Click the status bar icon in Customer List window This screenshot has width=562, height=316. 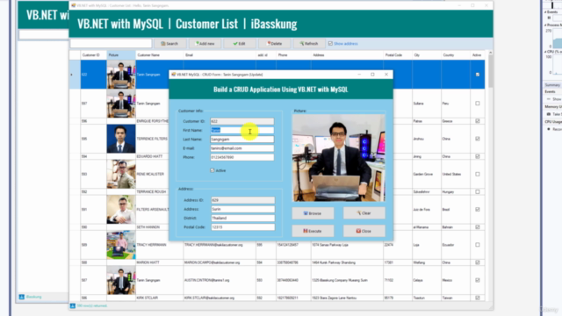73,306
